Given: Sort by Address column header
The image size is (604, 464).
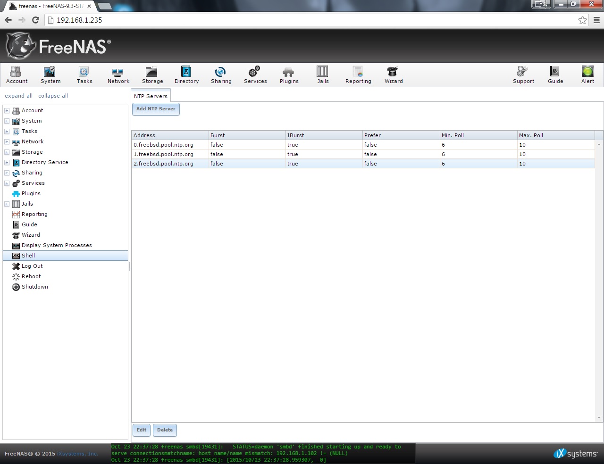Looking at the screenshot, I should (170, 135).
